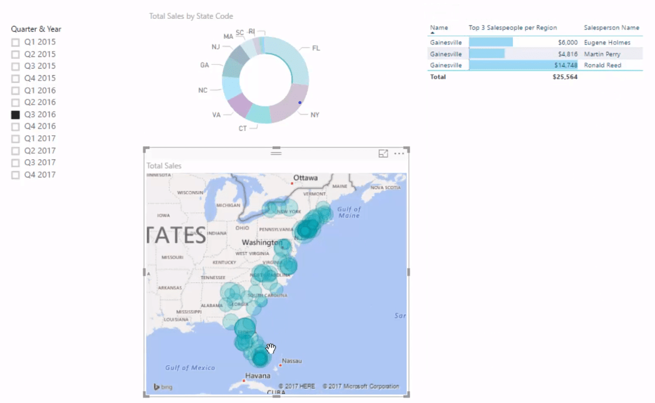Check the Q2 2016 slicer box

click(15, 102)
